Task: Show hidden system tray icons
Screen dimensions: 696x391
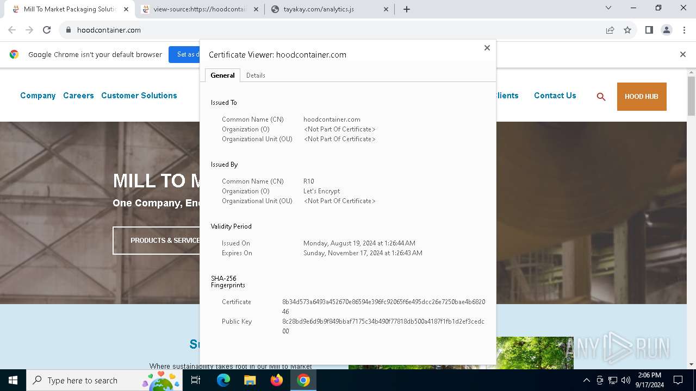Action: point(586,380)
